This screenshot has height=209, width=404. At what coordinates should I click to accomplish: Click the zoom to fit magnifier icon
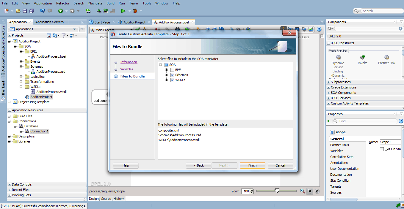[x=303, y=191]
